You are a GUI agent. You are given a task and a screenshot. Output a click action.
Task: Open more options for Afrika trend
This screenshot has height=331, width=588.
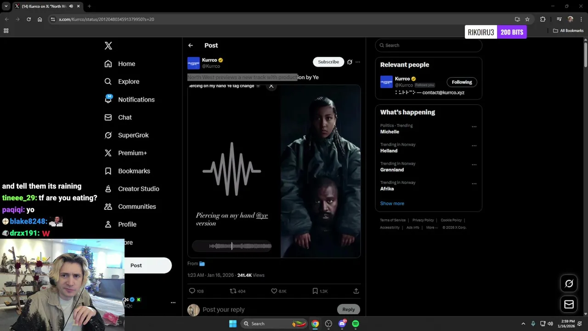click(474, 184)
